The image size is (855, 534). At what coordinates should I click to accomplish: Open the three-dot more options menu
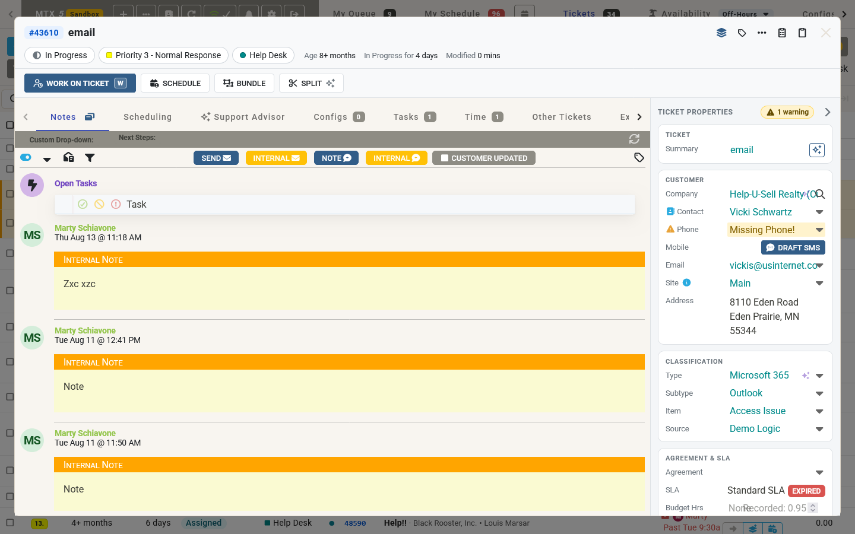762,33
